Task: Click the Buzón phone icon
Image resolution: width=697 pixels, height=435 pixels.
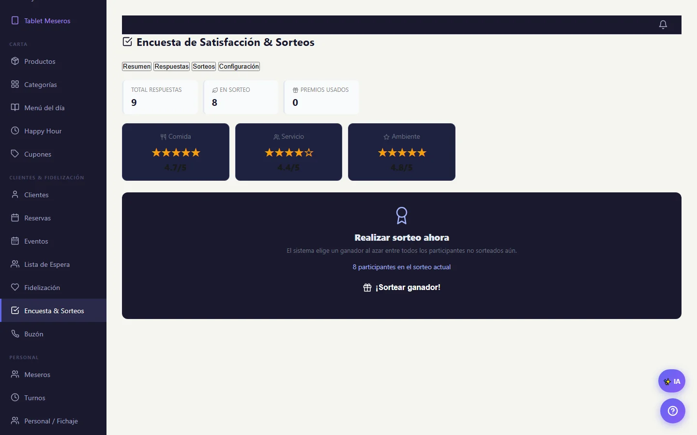Action: [15, 333]
